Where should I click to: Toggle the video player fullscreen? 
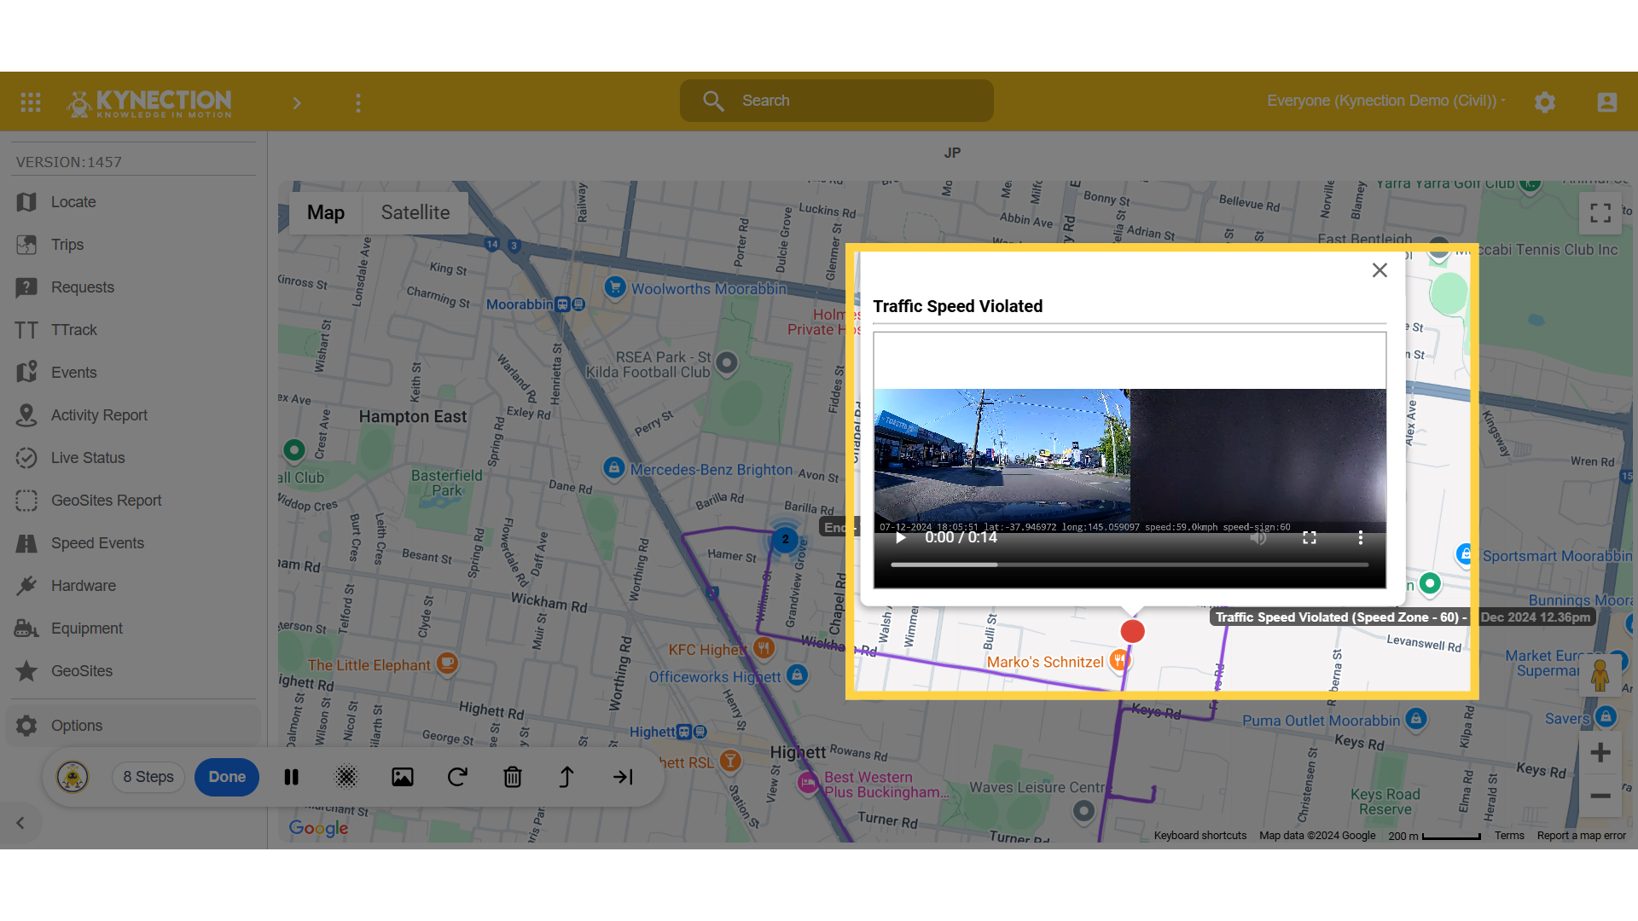[x=1310, y=537]
